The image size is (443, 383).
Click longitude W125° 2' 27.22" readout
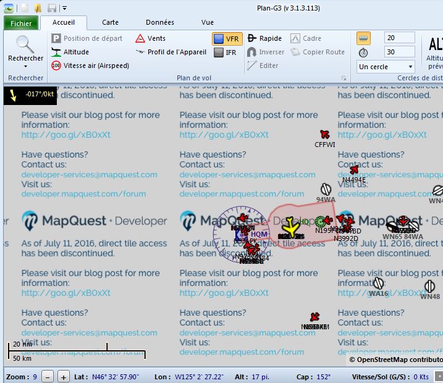point(199,377)
